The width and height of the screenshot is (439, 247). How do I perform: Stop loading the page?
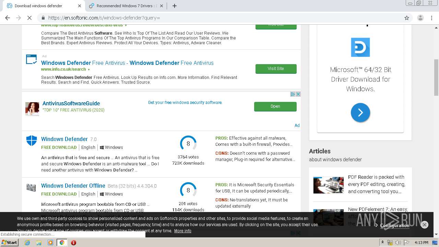point(29,18)
